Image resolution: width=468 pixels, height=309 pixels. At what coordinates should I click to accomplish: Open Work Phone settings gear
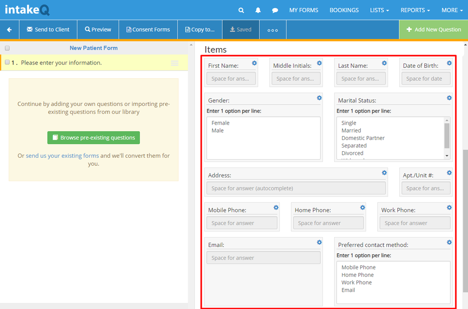coord(449,208)
